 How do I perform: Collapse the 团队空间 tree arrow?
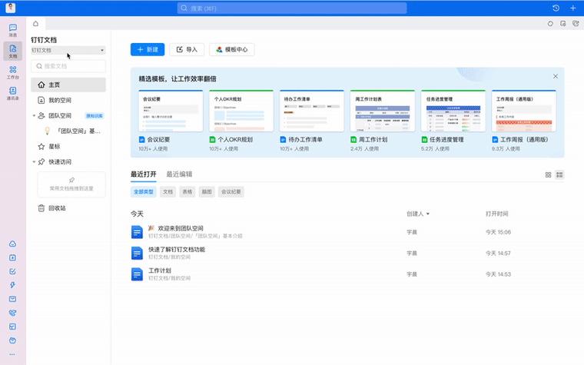click(34, 116)
